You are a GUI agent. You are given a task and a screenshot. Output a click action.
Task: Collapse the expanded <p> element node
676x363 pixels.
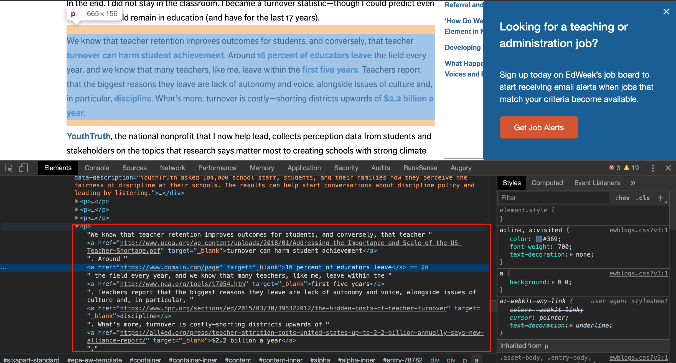click(x=77, y=226)
